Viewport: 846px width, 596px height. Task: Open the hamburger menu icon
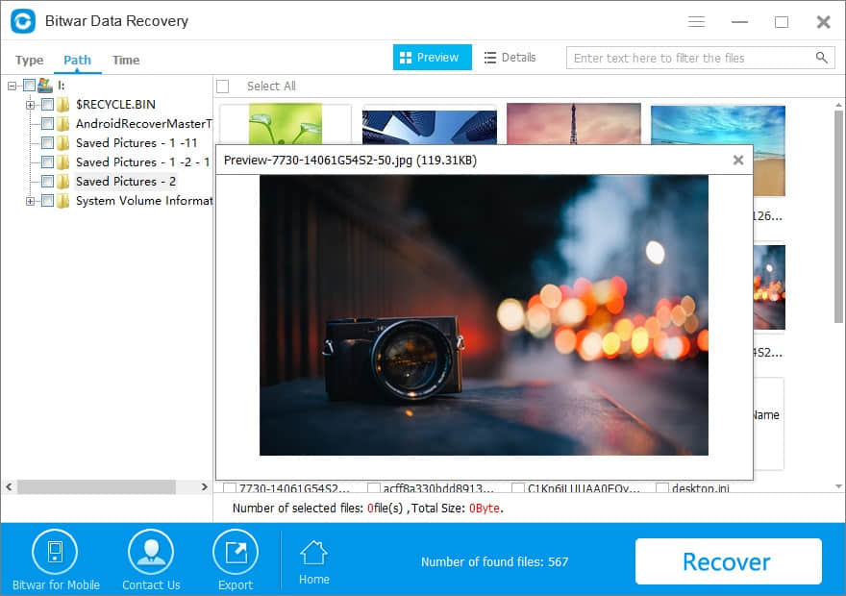tap(697, 21)
